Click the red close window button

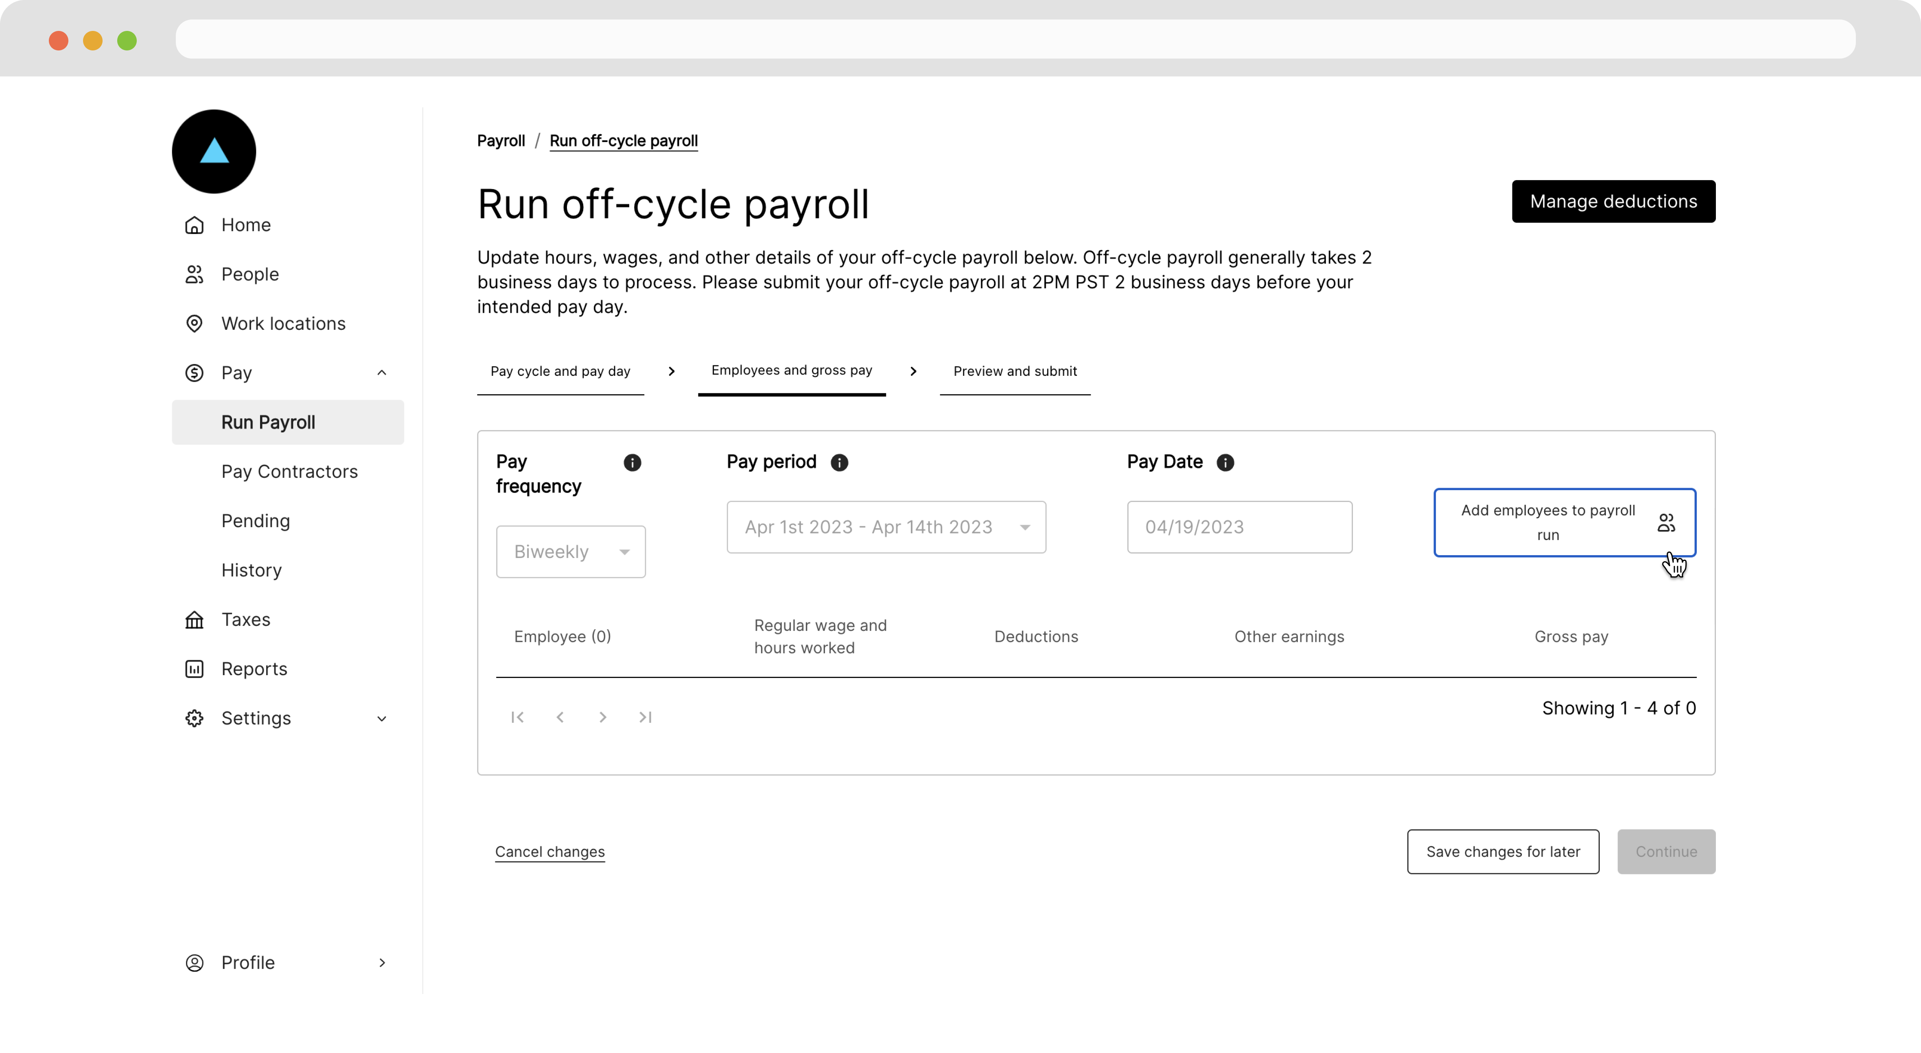(x=58, y=40)
